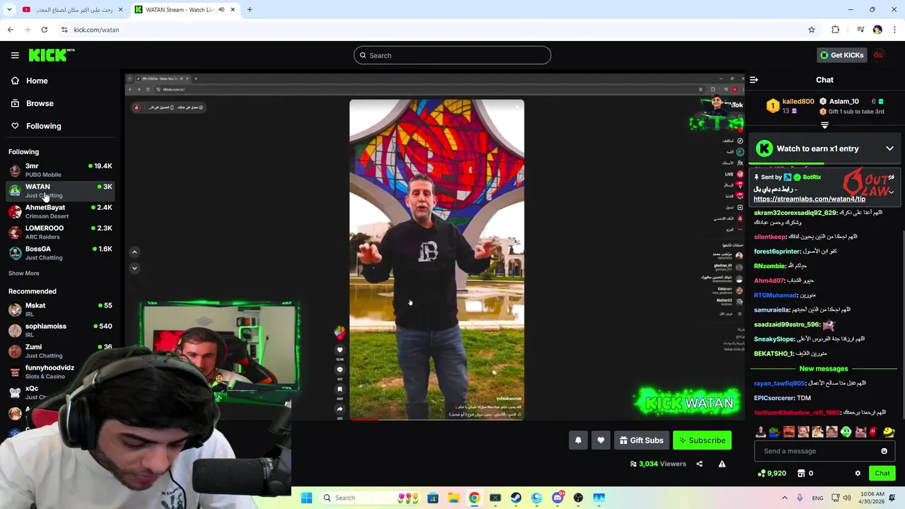This screenshot has width=905, height=509.
Task: Click the Subscribe button
Action: tap(702, 440)
